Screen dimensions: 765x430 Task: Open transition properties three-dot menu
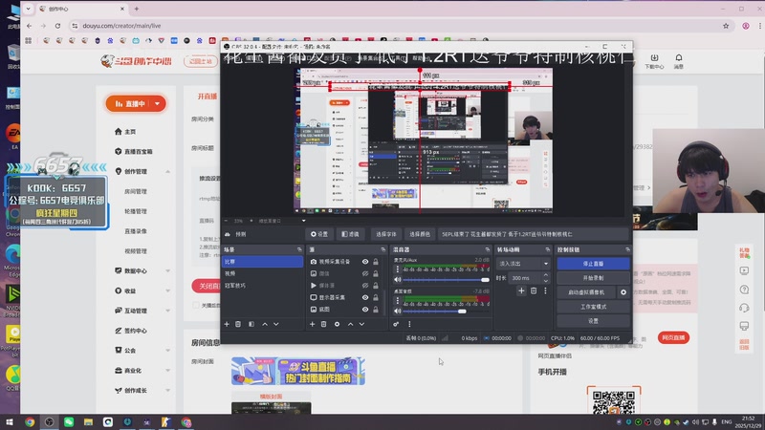(545, 291)
